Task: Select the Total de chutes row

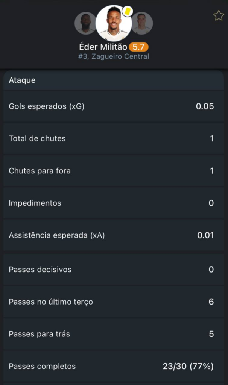Action: point(114,138)
